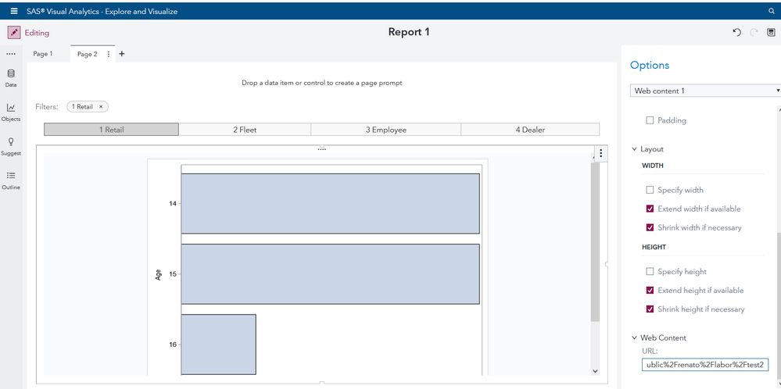The height and width of the screenshot is (389, 781).
Task: Click the search magnifier icon
Action: tap(772, 11)
